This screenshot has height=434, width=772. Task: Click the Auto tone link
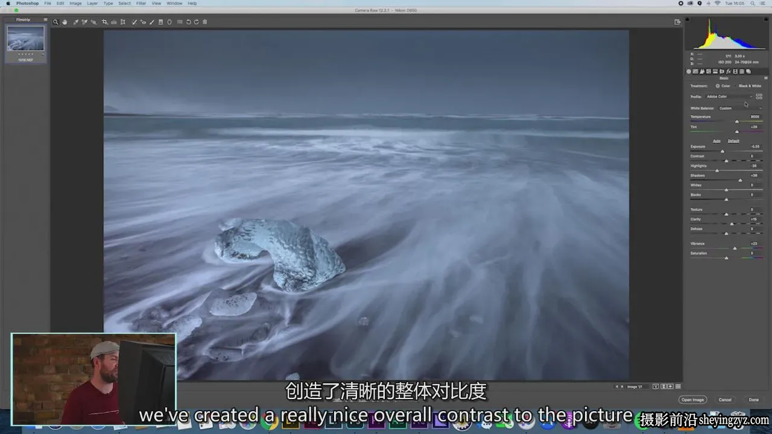click(717, 141)
